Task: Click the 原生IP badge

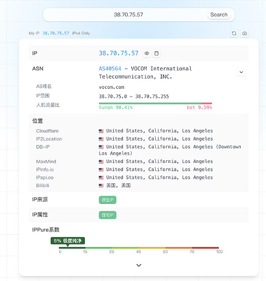Action: pos(107,200)
